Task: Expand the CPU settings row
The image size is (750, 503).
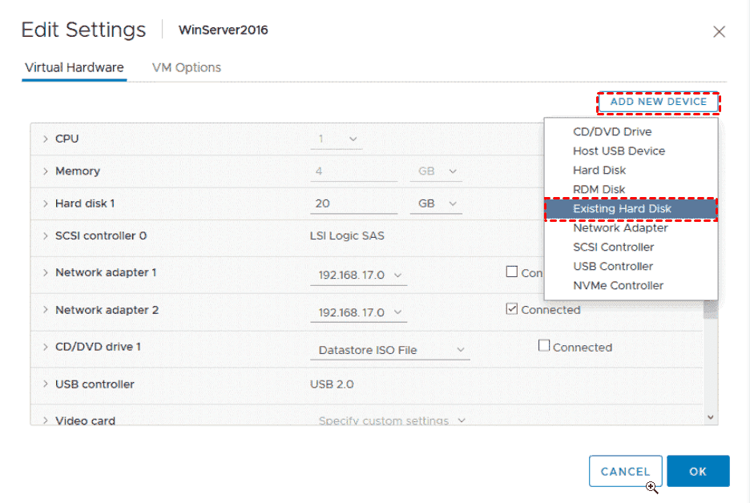Action: pyautogui.click(x=46, y=139)
